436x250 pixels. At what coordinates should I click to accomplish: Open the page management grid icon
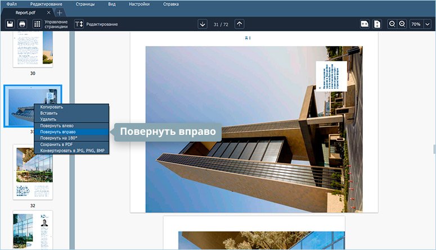click(37, 24)
